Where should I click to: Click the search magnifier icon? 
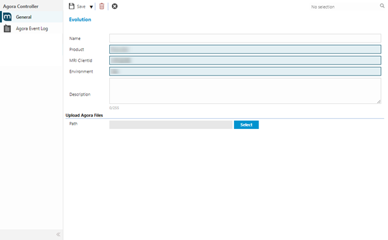coord(382,6)
